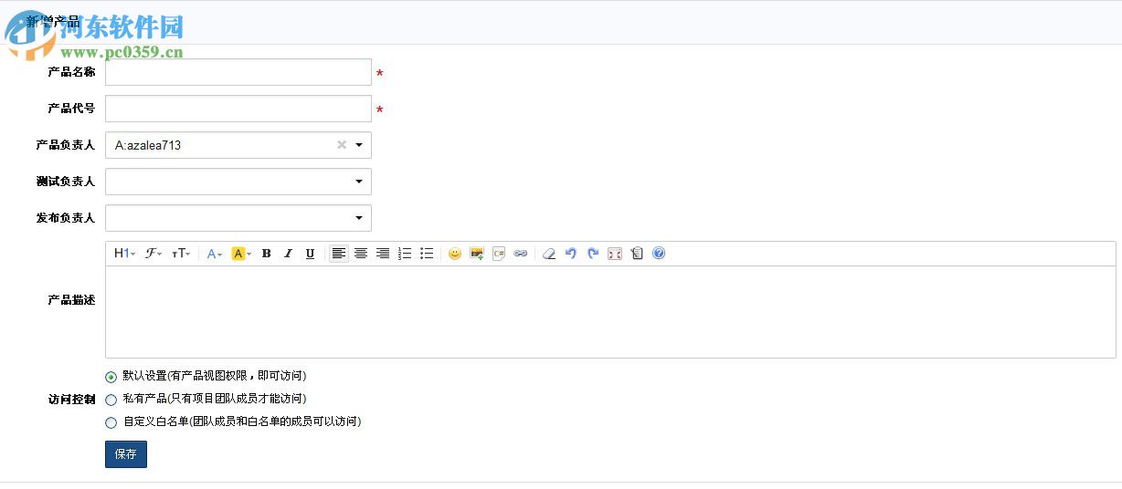Insert a bulleted list

(427, 254)
